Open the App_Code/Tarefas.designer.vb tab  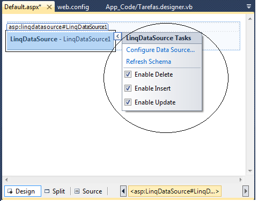[149, 7]
